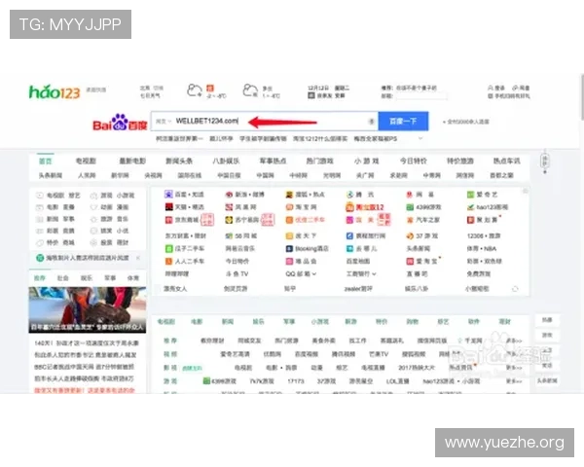Click the 百度一下 search button
Screen dimensions: 584x467
point(403,121)
